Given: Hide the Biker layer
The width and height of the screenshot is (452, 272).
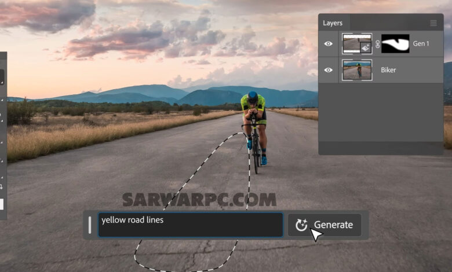Looking at the screenshot, I should click(328, 70).
